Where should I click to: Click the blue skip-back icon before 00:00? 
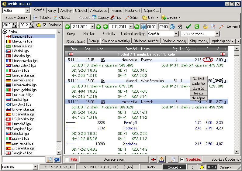(143, 27)
